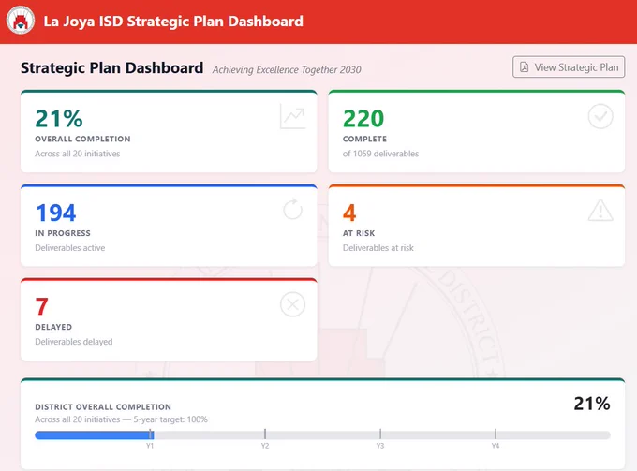Image resolution: width=637 pixels, height=471 pixels.
Task: Click 'Deliverables delayed' text
Action: pyautogui.click(x=74, y=342)
